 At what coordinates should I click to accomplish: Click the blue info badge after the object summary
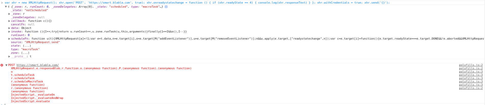pos(166,7)
